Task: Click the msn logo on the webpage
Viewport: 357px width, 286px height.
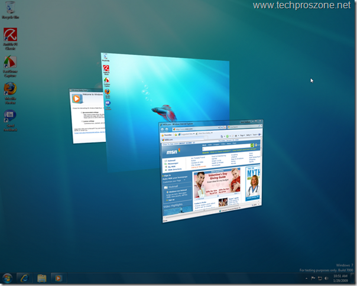Action: pyautogui.click(x=173, y=151)
